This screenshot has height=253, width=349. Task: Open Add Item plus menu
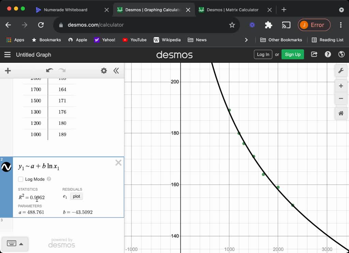click(8, 71)
